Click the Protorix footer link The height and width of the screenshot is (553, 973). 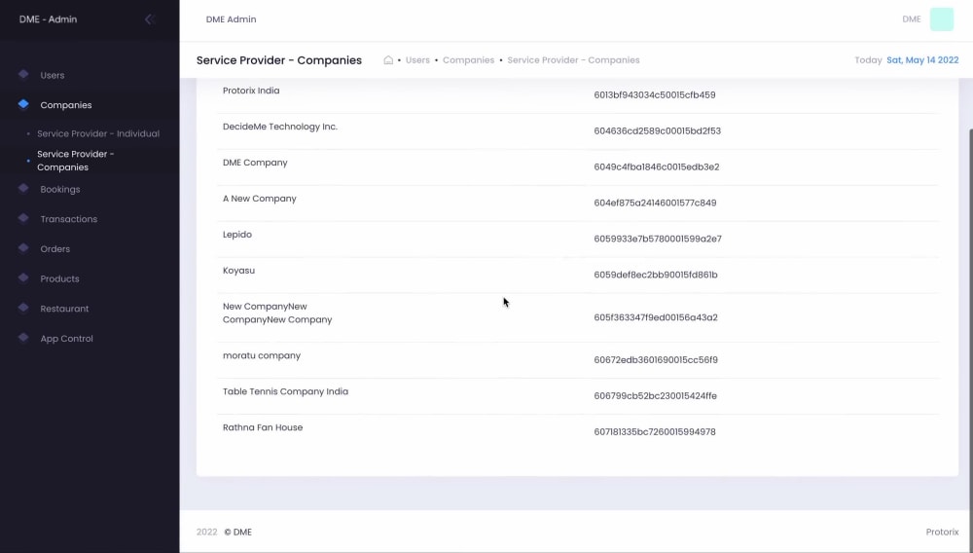coord(942,532)
